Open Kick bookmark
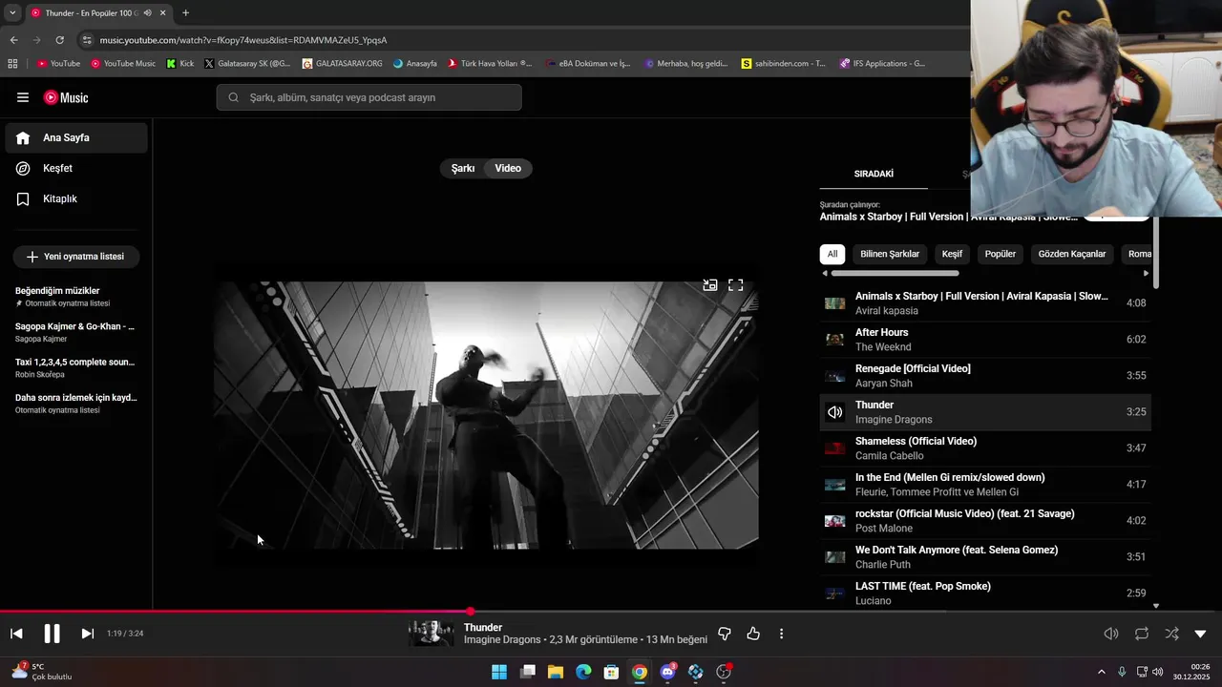The height and width of the screenshot is (687, 1222). coord(180,64)
